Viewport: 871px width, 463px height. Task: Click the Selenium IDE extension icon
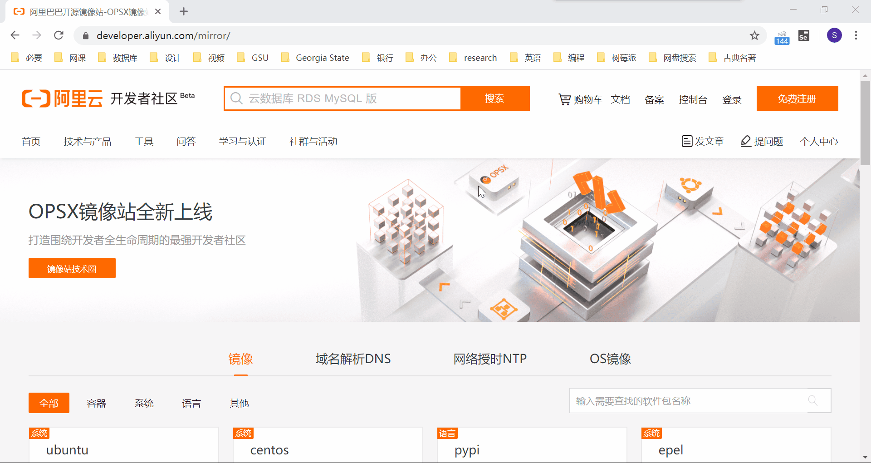point(803,35)
